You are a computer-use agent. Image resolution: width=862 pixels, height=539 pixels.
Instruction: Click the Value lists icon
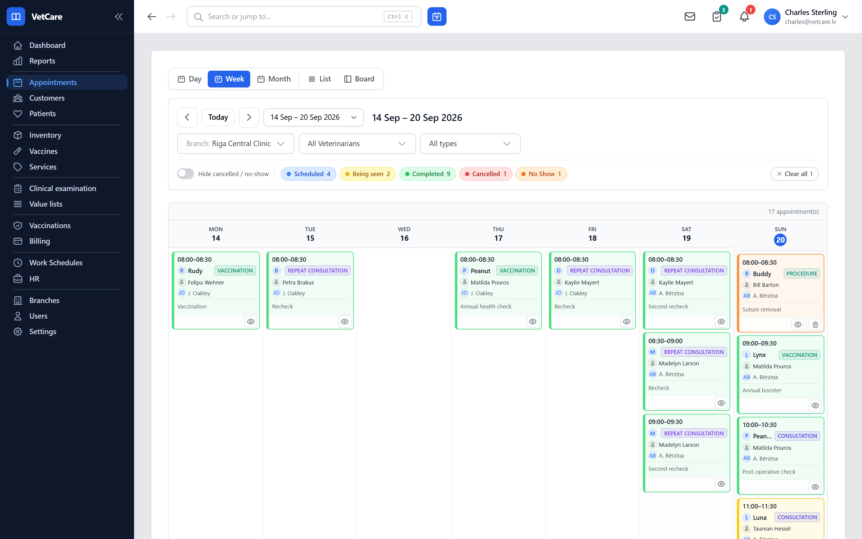pyautogui.click(x=17, y=204)
